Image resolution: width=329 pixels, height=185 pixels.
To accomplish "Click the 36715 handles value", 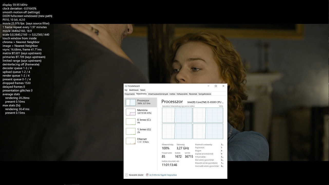I will [189, 156].
